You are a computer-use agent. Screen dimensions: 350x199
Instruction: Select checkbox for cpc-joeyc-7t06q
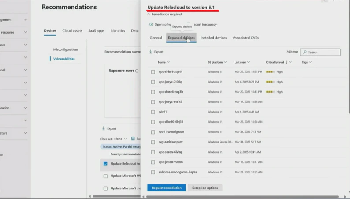(x=153, y=82)
